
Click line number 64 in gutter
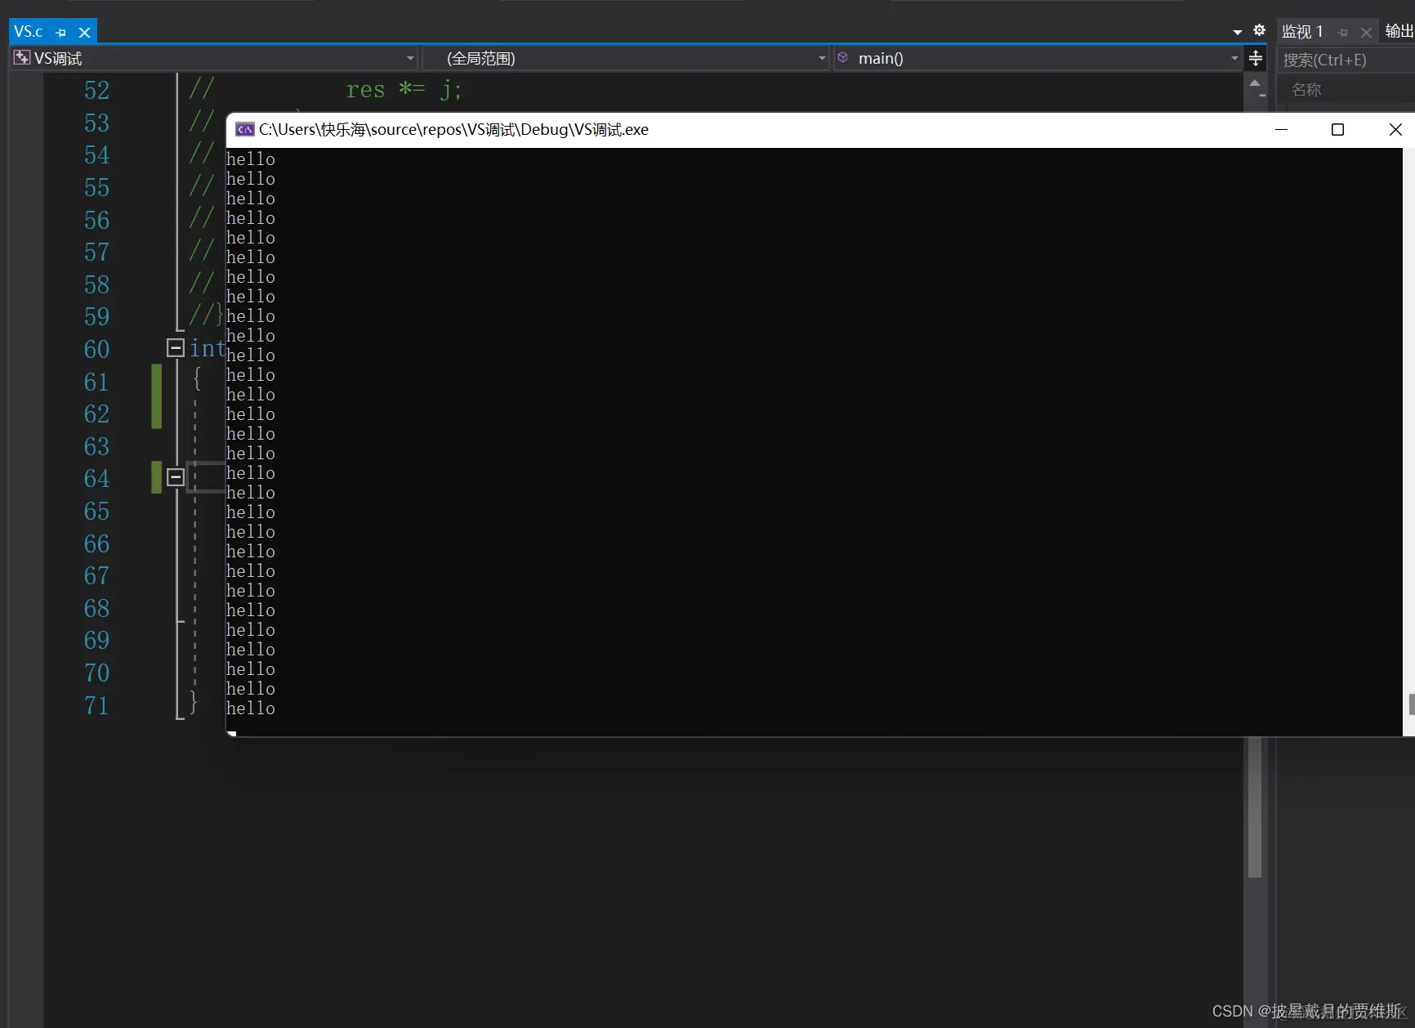(x=96, y=478)
